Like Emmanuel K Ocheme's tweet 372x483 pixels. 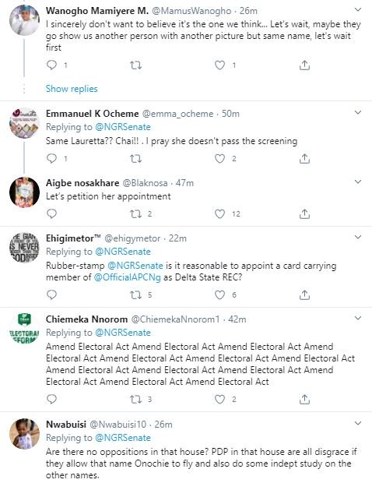tap(219, 159)
